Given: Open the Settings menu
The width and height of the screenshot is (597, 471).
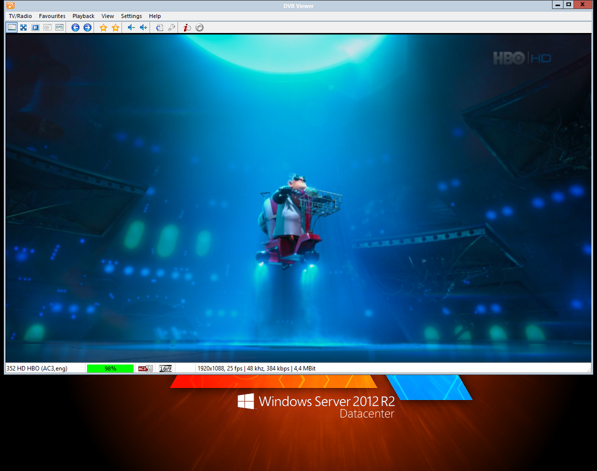Looking at the screenshot, I should point(131,16).
